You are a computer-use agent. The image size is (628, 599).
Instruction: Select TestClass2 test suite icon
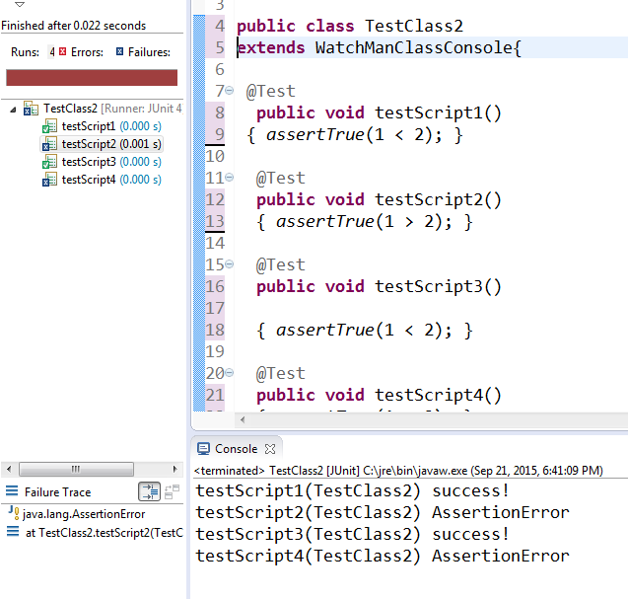point(31,109)
